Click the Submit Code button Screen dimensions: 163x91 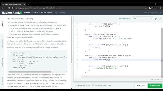[x=155, y=86]
